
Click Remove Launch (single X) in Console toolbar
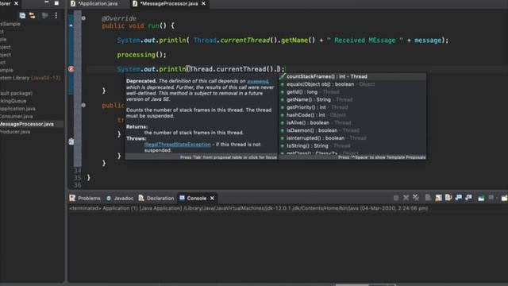(406, 198)
